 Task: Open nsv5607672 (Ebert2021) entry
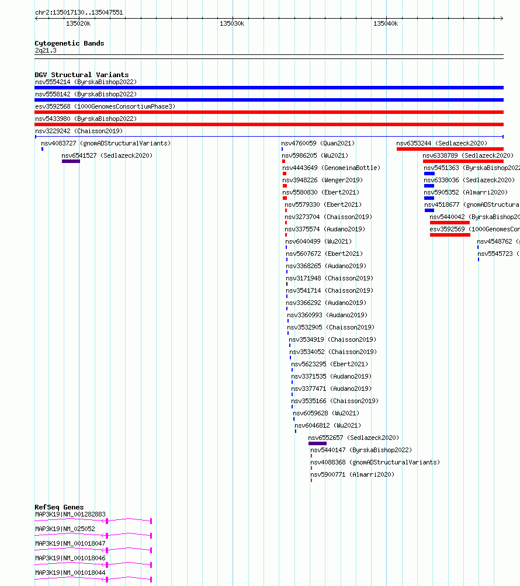pos(324,254)
